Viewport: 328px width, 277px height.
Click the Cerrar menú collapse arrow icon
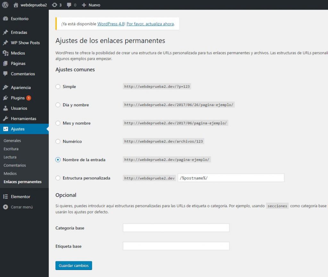coord(6,207)
